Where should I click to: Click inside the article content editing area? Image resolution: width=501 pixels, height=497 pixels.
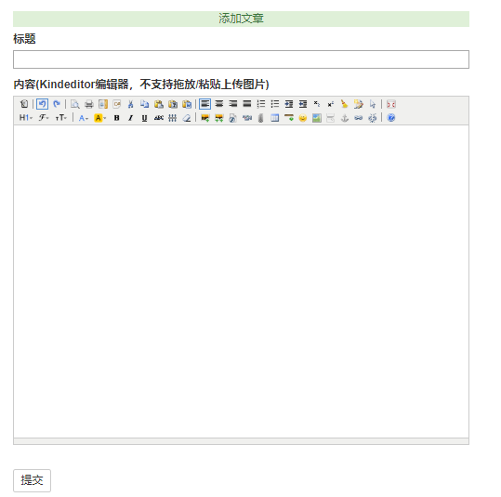[x=241, y=281]
